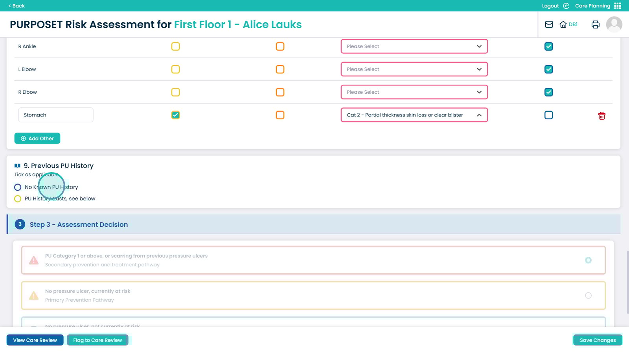Expand the R Elbow category dropdown
This screenshot has height=353, width=629.
click(x=414, y=92)
